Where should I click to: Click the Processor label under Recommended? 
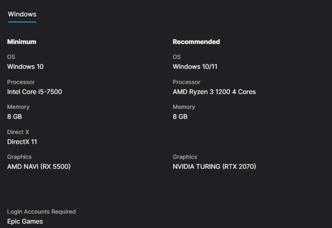coord(186,82)
